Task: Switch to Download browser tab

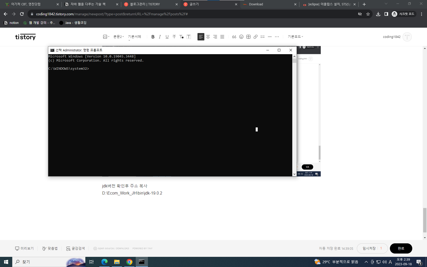Action: point(269,4)
